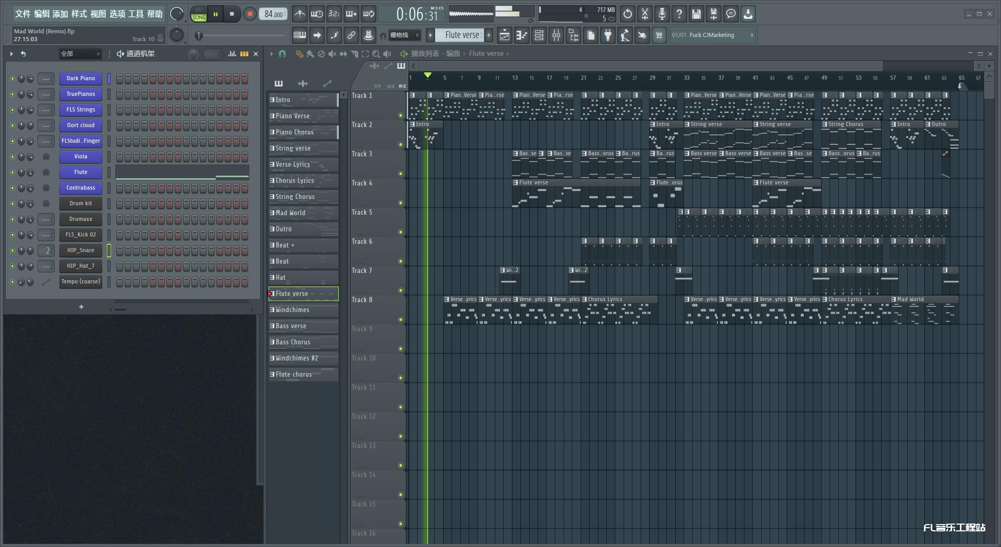Open the 全部 channel filter dropdown

tap(80, 54)
